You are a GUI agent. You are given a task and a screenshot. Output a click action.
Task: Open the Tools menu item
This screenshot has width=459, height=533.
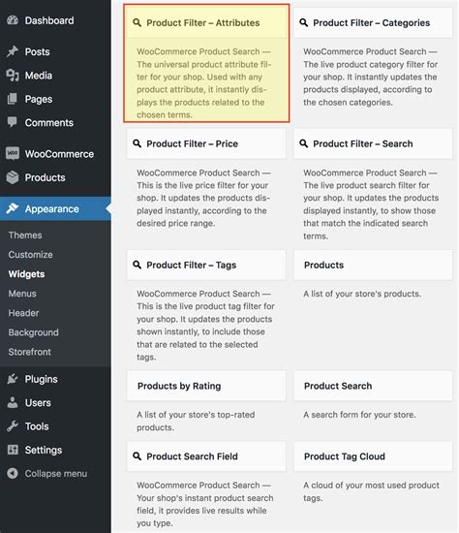[x=55, y=426]
